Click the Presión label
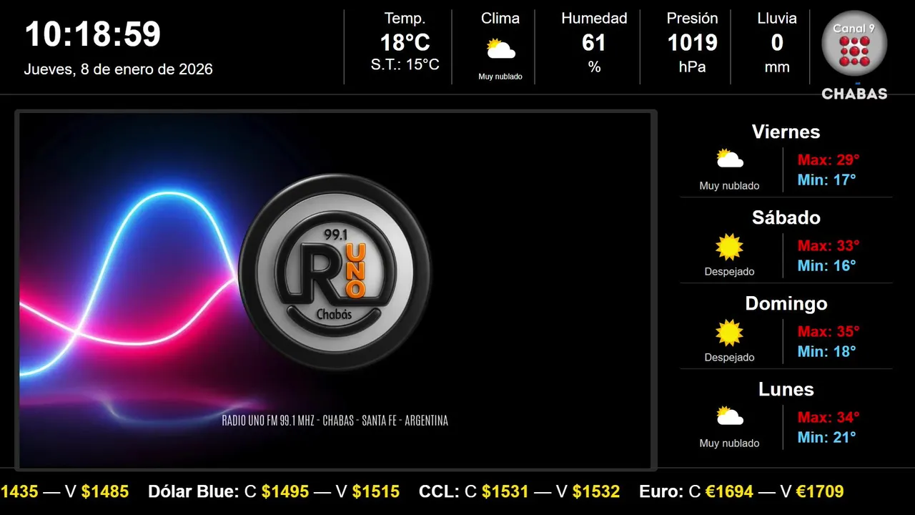This screenshot has width=915, height=515. [x=692, y=19]
